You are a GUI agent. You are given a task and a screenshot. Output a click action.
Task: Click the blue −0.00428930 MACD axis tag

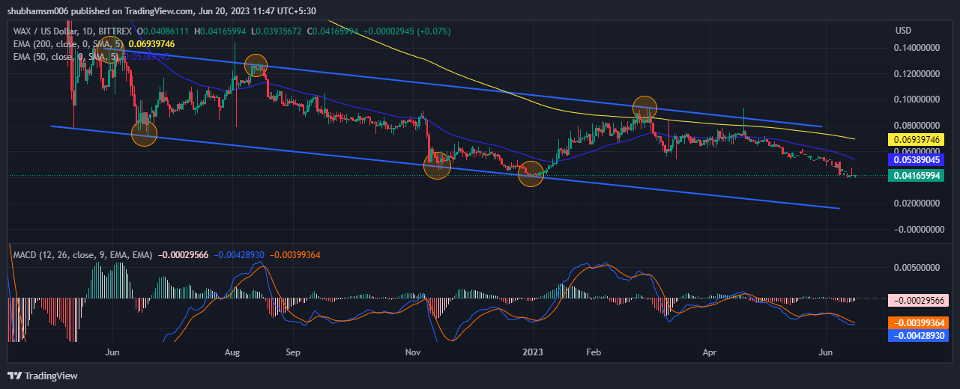(917, 336)
